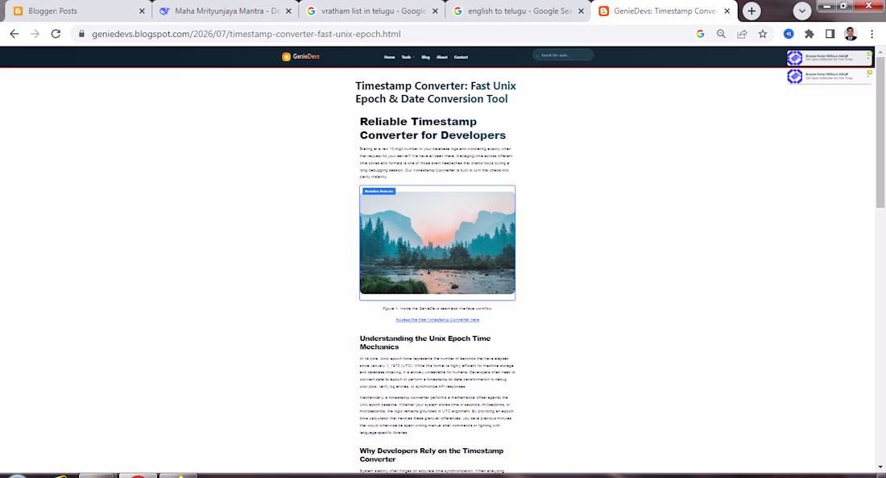Click the blue badge label on the image
This screenshot has height=478, width=886.
click(379, 191)
